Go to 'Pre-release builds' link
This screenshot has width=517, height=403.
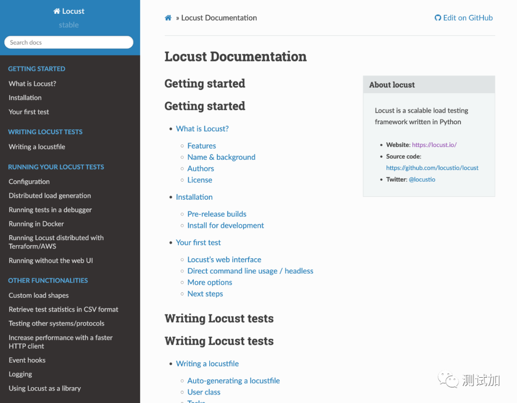pos(217,214)
